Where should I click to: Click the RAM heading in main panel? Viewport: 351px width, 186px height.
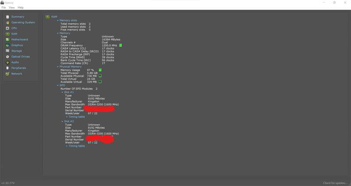coord(54,17)
